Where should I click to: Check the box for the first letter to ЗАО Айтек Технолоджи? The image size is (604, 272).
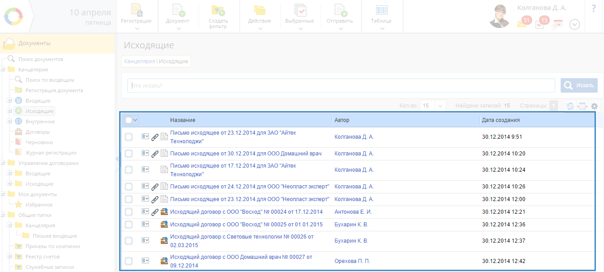tap(129, 137)
